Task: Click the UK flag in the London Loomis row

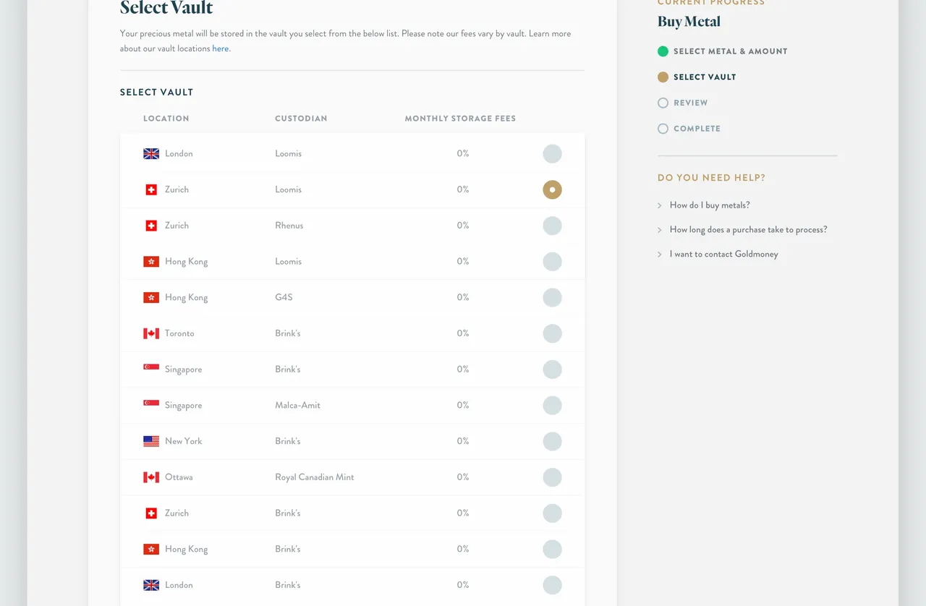Action: [151, 153]
